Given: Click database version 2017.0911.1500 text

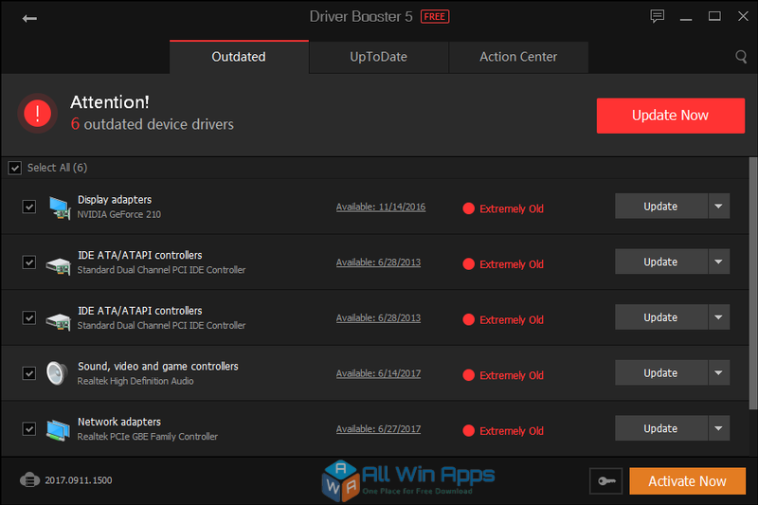Looking at the screenshot, I should [x=79, y=480].
